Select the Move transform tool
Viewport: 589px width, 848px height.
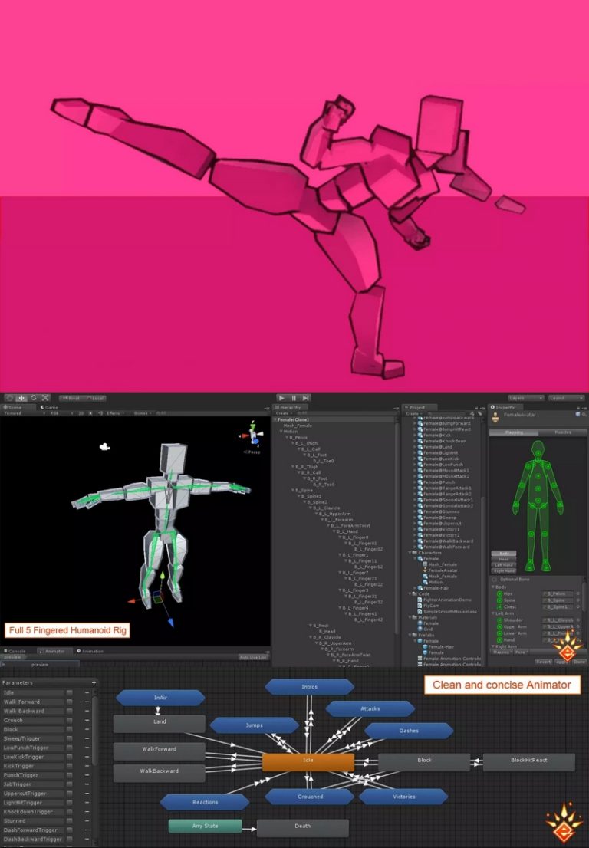(x=21, y=397)
